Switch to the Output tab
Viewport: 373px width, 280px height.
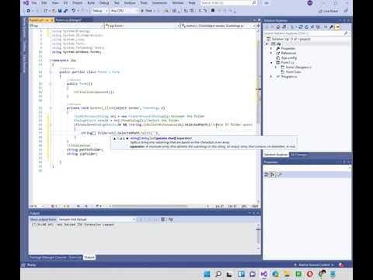point(89,257)
